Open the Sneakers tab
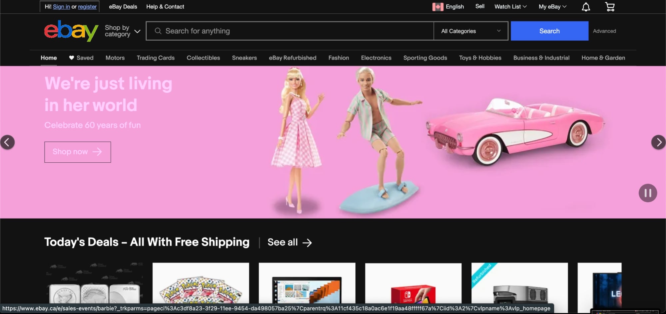 244,58
